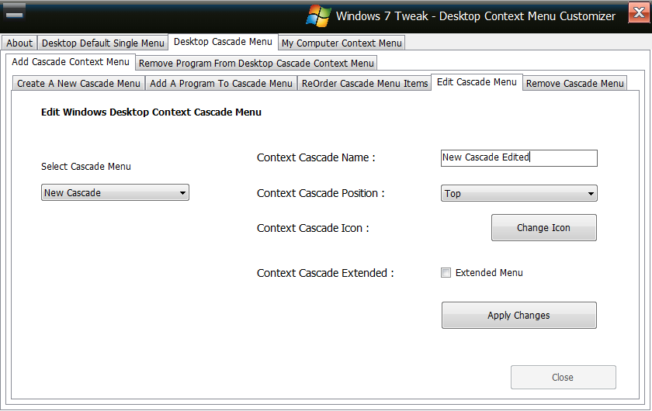Click the Context Cascade Position label

point(321,193)
